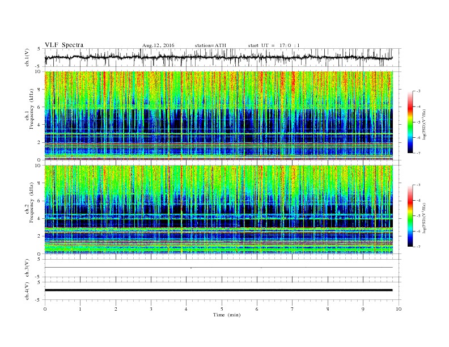Click inside the ch.2 spectrogram panel
This screenshot has width=449, height=347.
(x=219, y=209)
